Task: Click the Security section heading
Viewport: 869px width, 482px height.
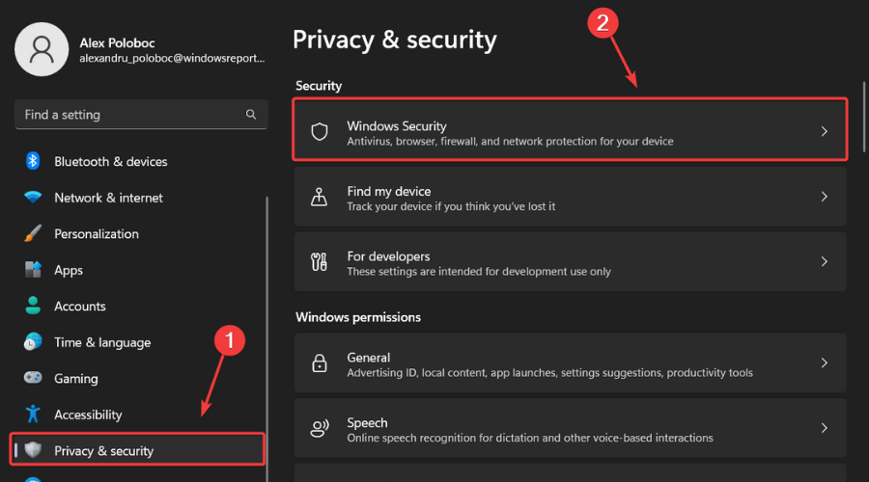Action: click(319, 86)
